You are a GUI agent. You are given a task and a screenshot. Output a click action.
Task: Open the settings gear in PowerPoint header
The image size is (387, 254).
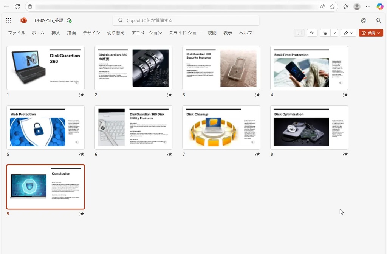click(x=363, y=20)
